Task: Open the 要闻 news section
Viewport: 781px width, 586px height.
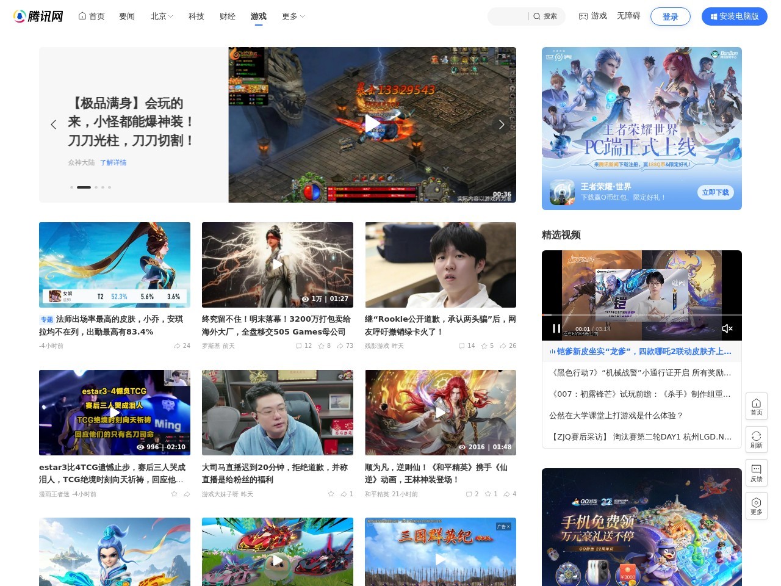Action: (127, 16)
